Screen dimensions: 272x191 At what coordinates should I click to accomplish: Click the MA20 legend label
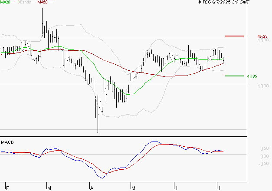pos(6,2)
